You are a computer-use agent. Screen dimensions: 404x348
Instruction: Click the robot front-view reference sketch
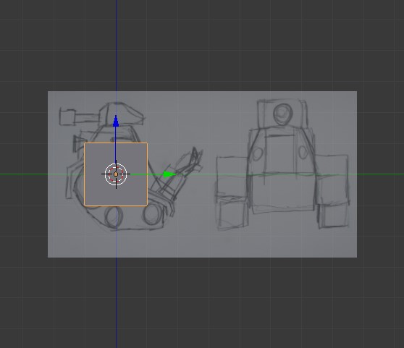coord(282,164)
